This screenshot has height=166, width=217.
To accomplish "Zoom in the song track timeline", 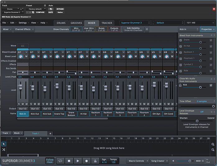I will 213,144.
